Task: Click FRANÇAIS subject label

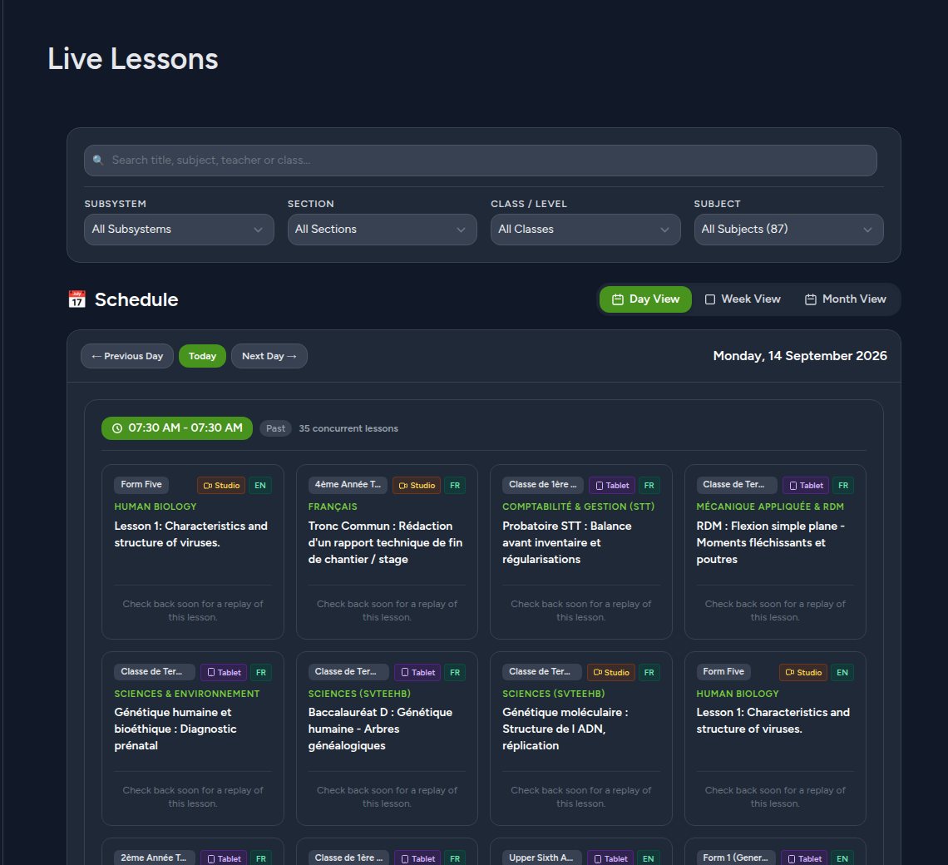Action: click(x=333, y=507)
